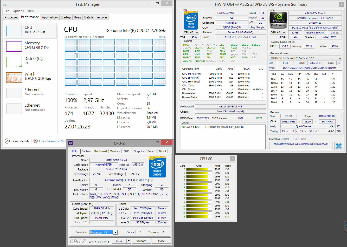Select the CPU graph thumbnail in sidebar

click(x=14, y=31)
